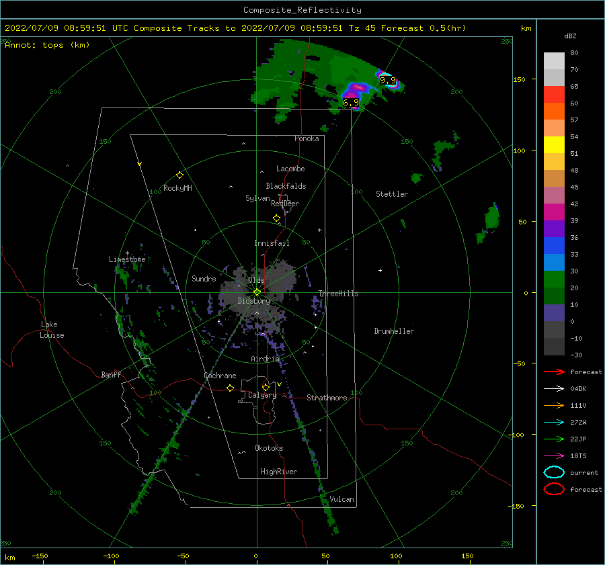This screenshot has width=605, height=565.
Task: Click the white 04DK arrow legend icon
Action: [x=554, y=388]
